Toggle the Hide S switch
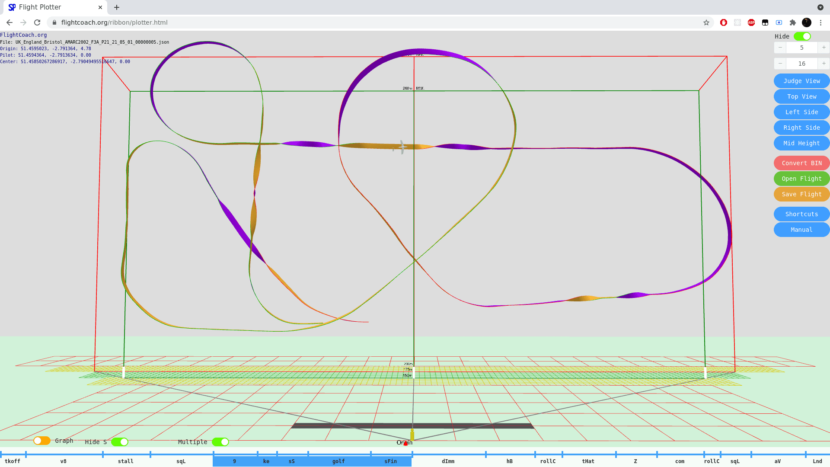This screenshot has height=467, width=830. click(120, 442)
